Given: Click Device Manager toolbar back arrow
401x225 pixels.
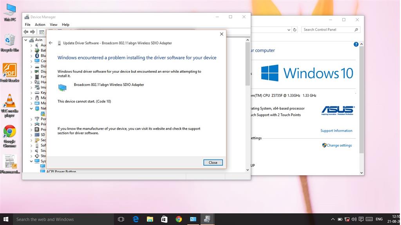Looking at the screenshot, I should click(x=26, y=32).
